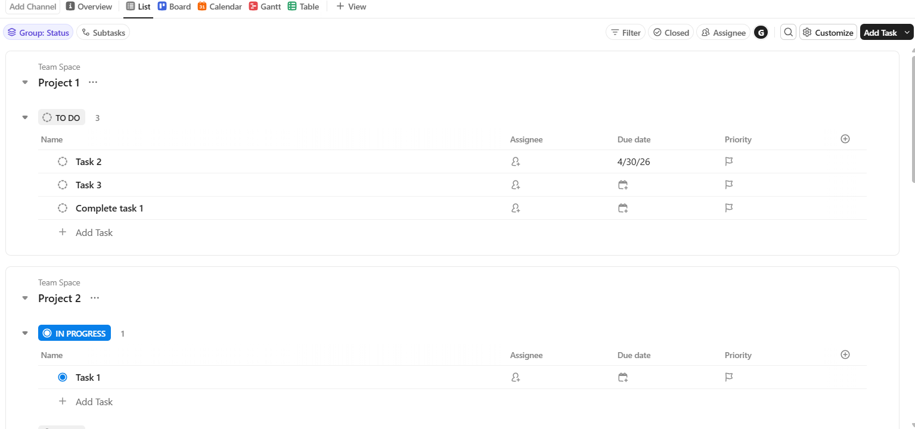Switch to the Board tab
Screen dimensions: 915x429
174,7
